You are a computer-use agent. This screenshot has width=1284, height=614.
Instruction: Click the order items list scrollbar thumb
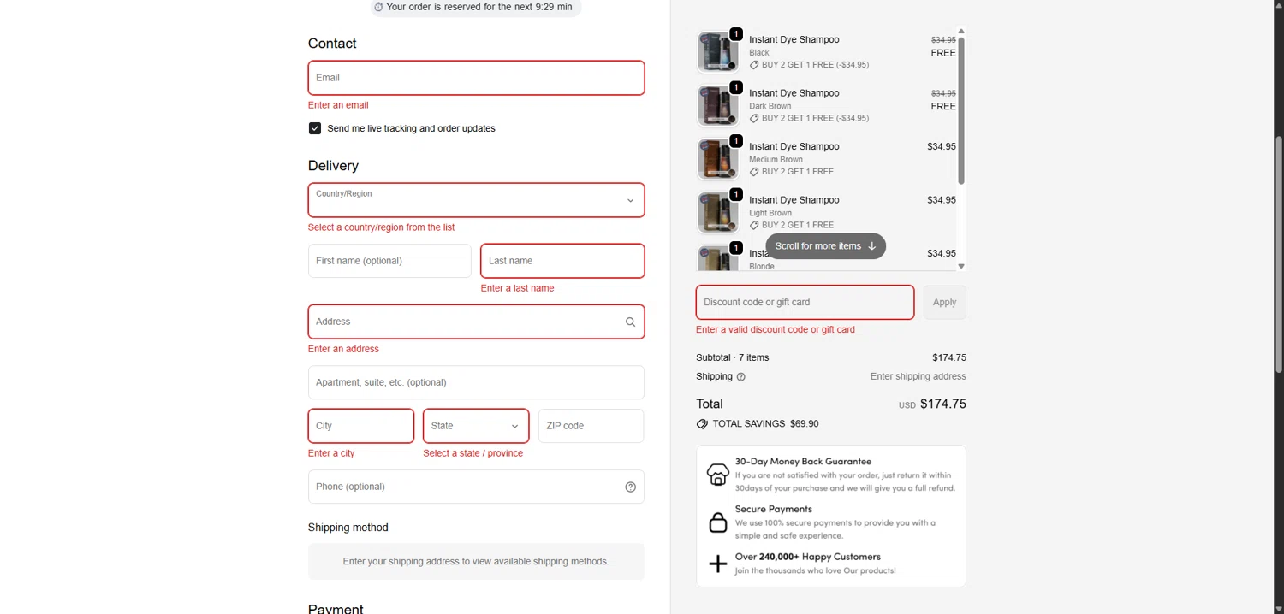(961, 111)
